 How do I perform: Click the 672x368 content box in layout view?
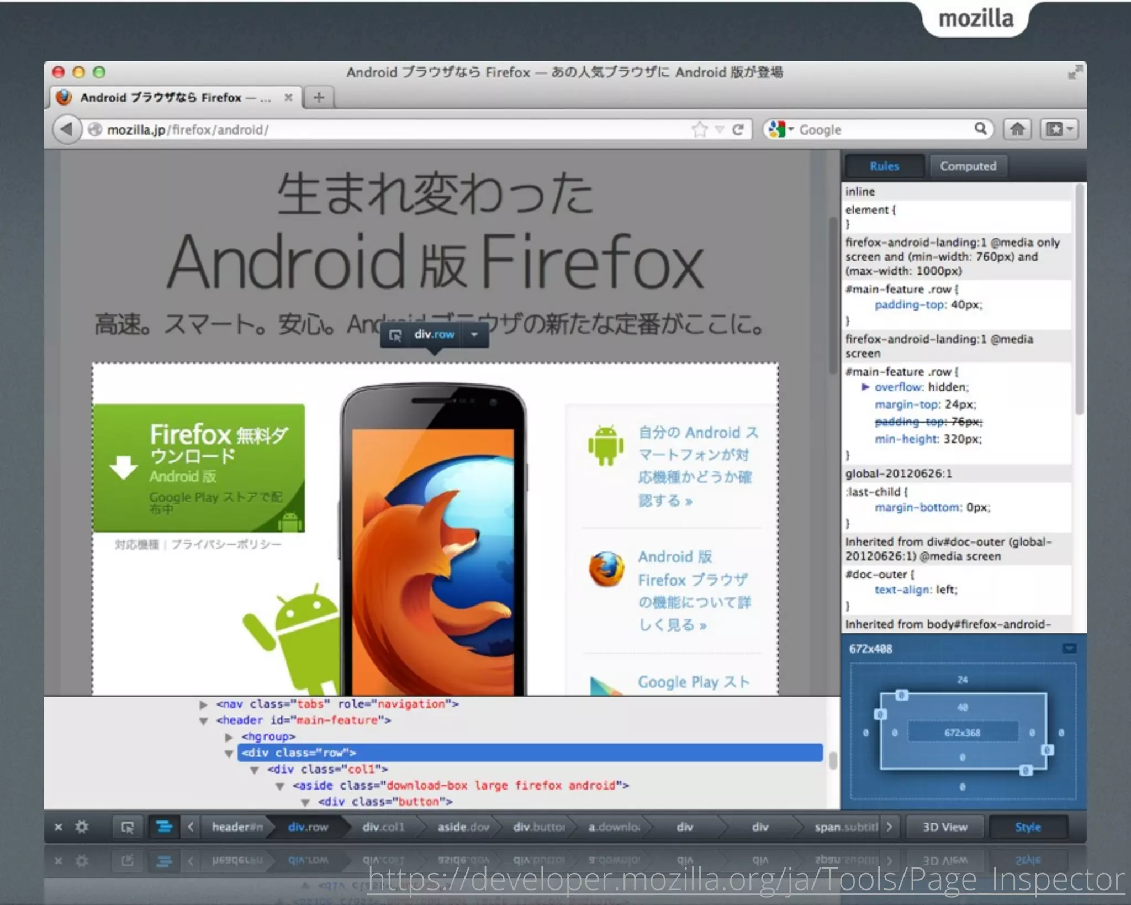(962, 733)
